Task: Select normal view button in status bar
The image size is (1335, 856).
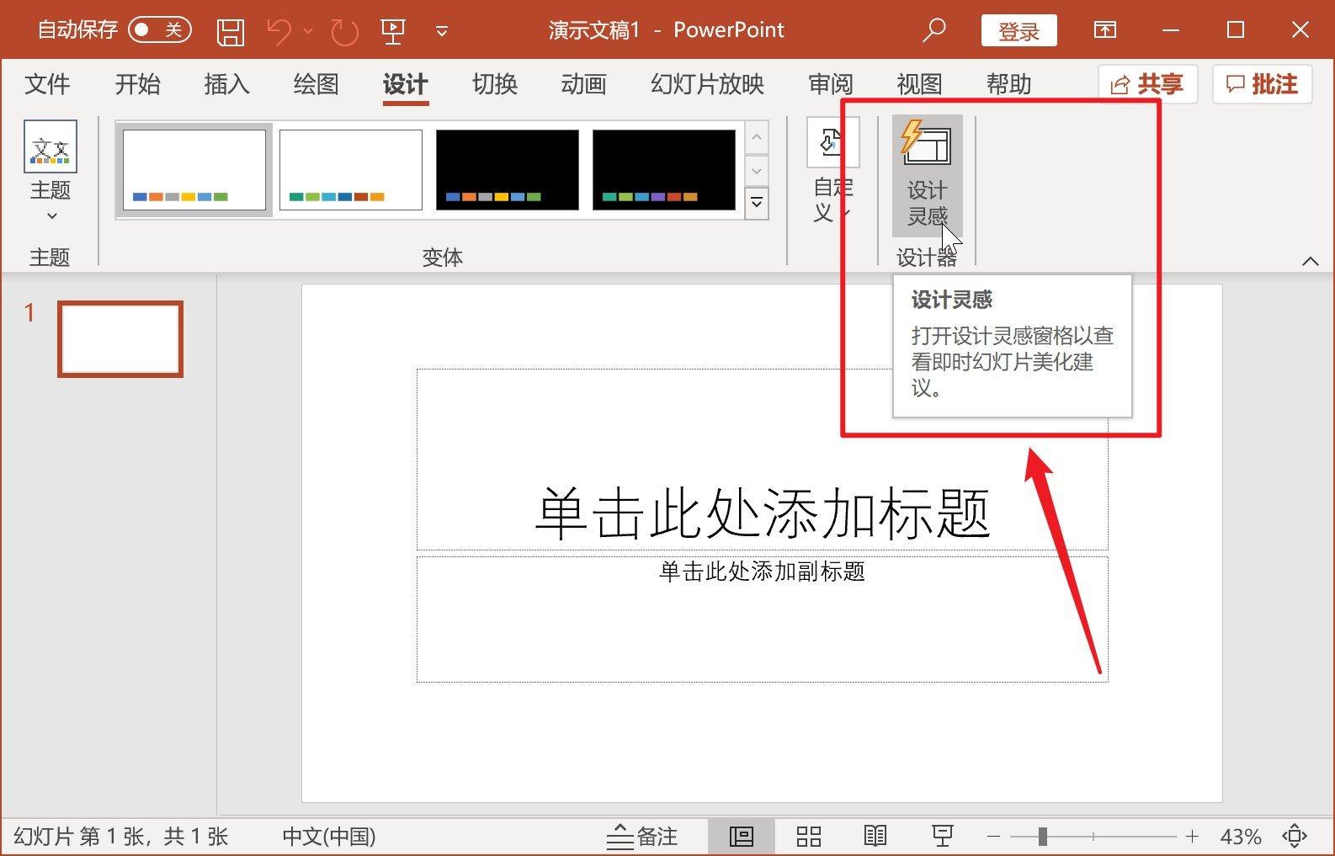Action: (741, 836)
